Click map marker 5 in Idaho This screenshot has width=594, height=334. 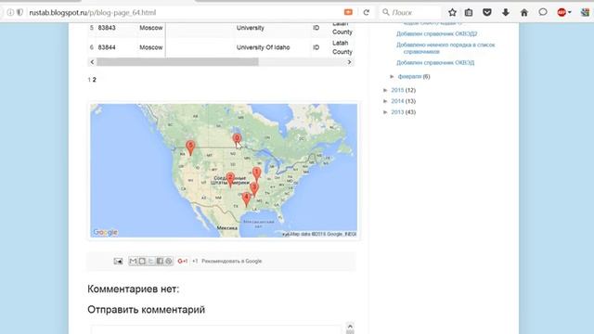pyautogui.click(x=190, y=148)
